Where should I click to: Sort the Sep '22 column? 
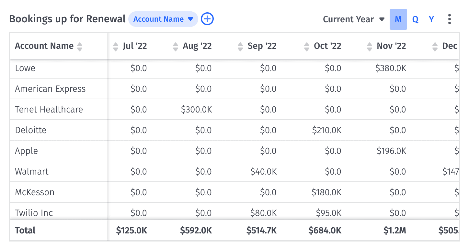click(x=240, y=46)
